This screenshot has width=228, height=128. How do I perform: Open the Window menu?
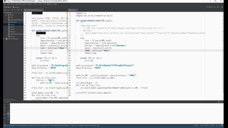pos(50,4)
